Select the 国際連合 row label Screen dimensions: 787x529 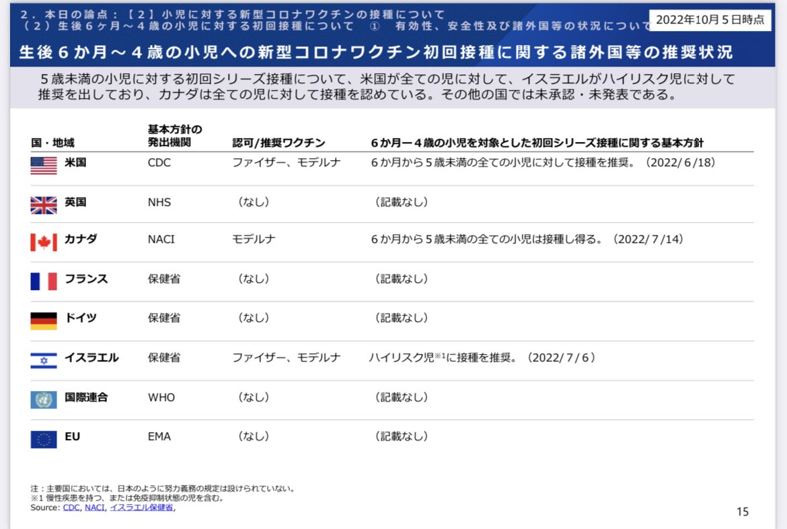tap(86, 397)
